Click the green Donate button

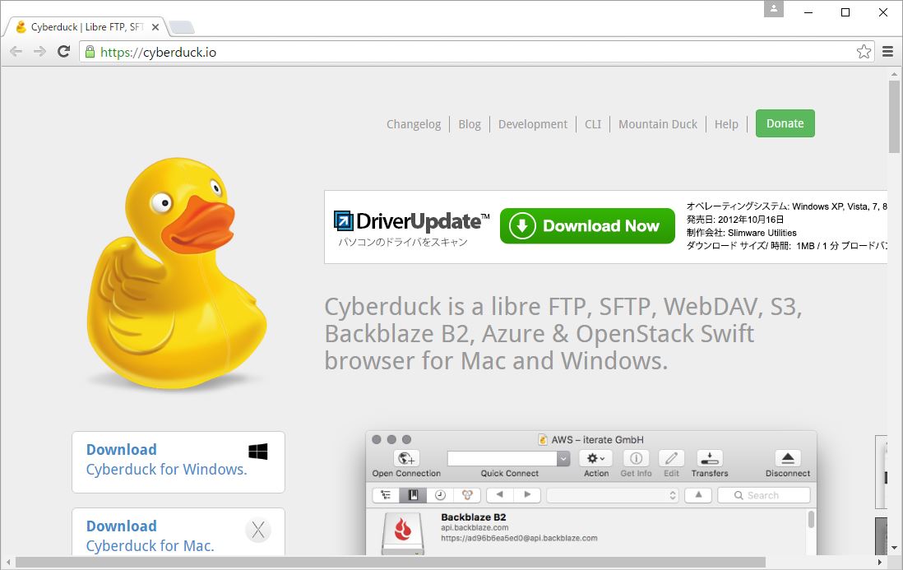[x=785, y=123]
